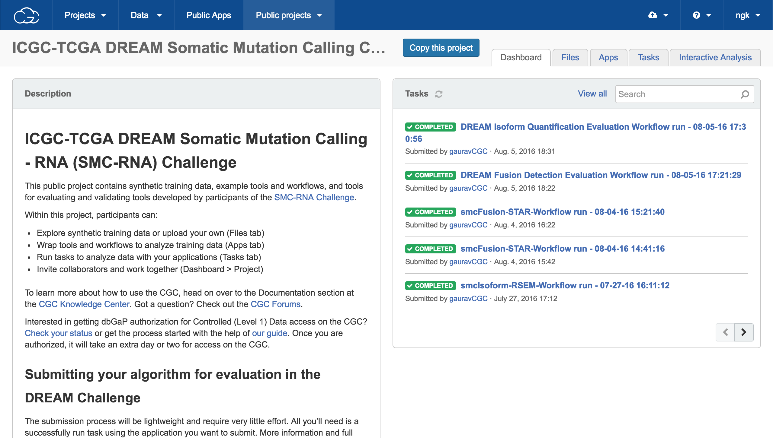Image resolution: width=773 pixels, height=438 pixels.
Task: Click the CGC cloud logo
Action: click(x=27, y=15)
